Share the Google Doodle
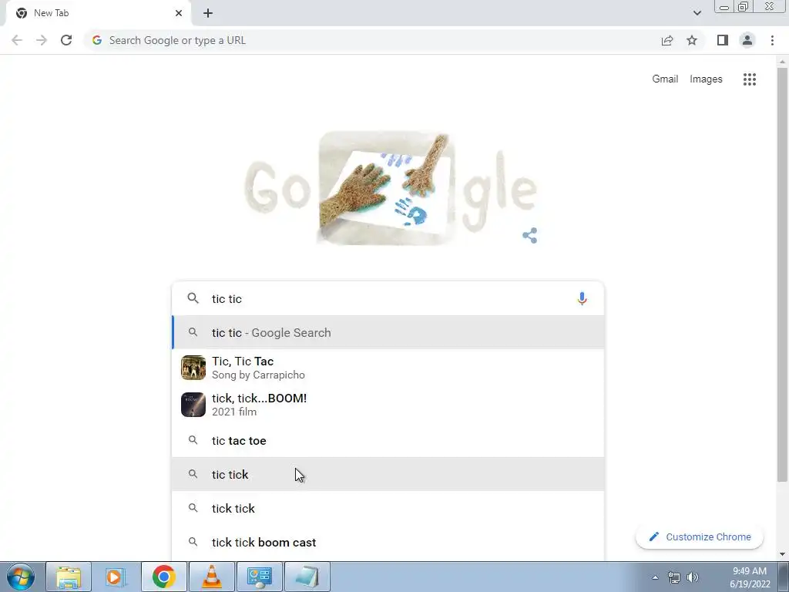The width and height of the screenshot is (789, 592). pos(530,235)
